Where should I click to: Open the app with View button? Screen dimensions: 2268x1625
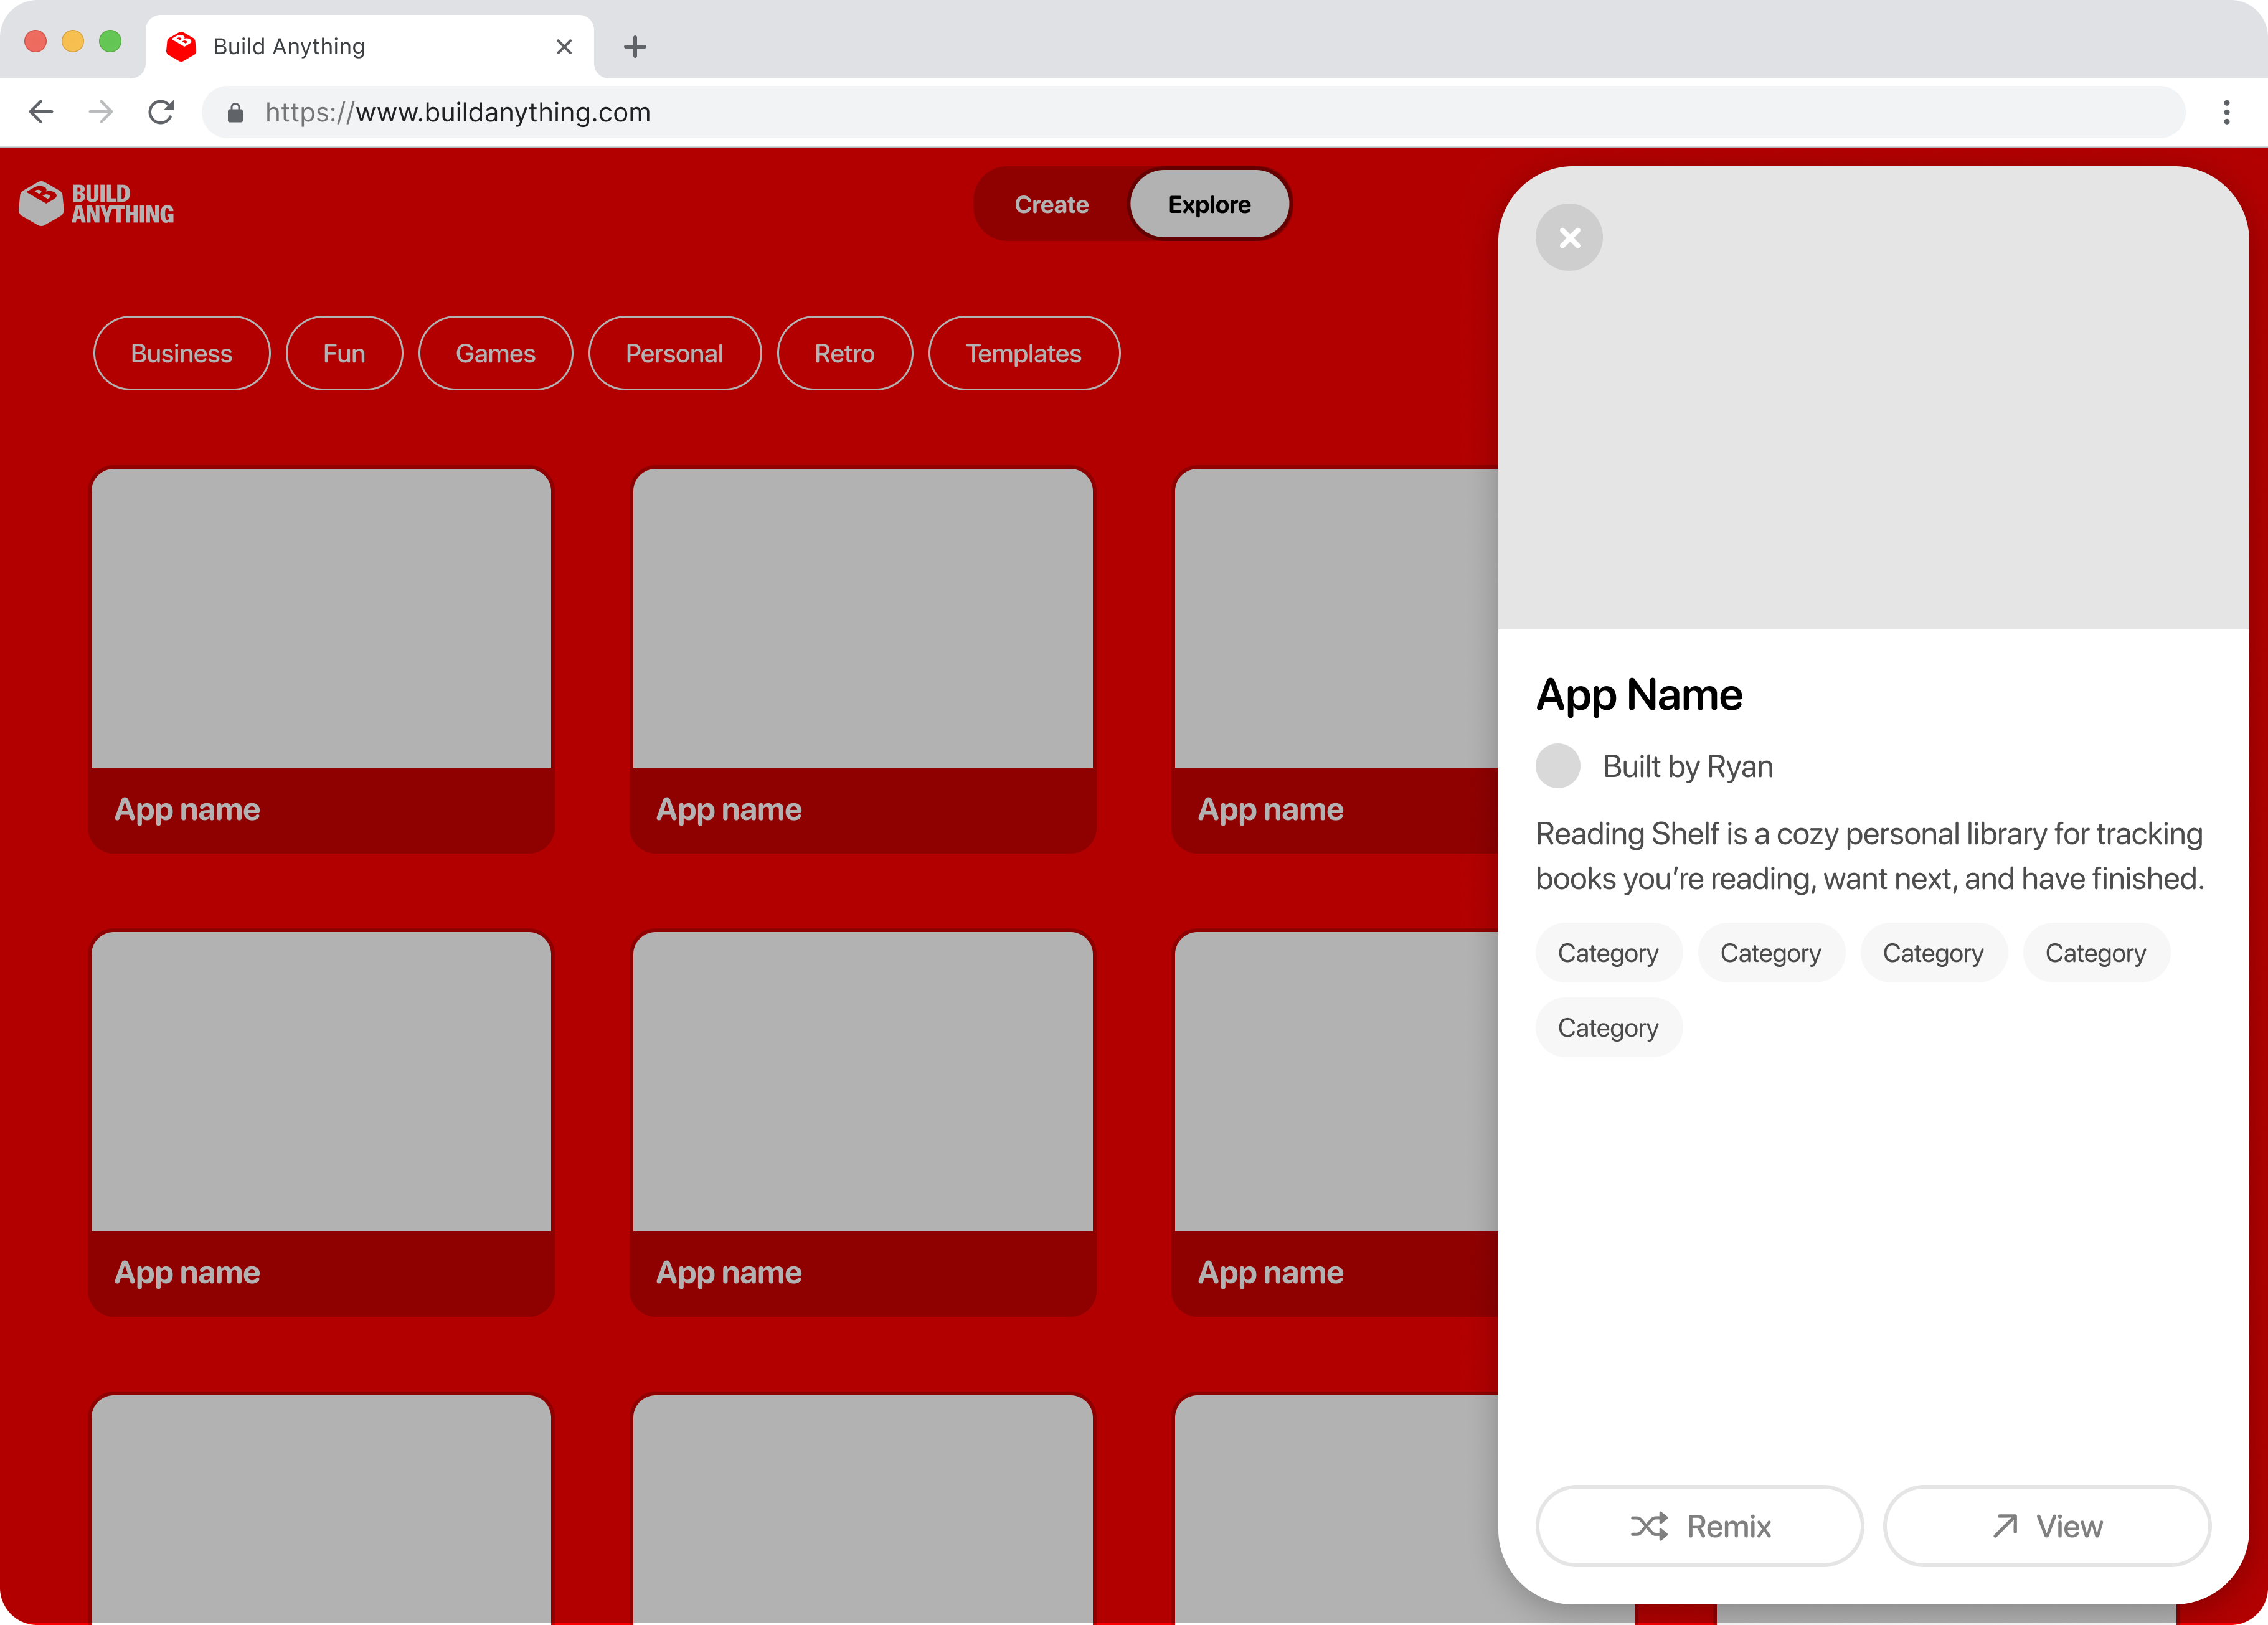pyautogui.click(x=2047, y=1526)
